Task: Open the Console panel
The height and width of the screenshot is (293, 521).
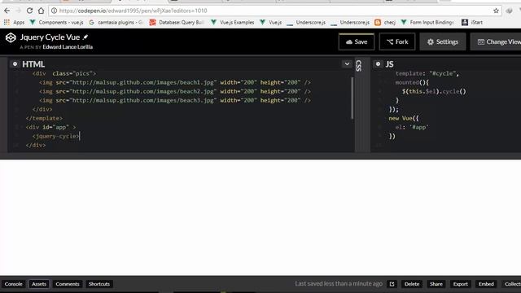Action: (x=14, y=284)
